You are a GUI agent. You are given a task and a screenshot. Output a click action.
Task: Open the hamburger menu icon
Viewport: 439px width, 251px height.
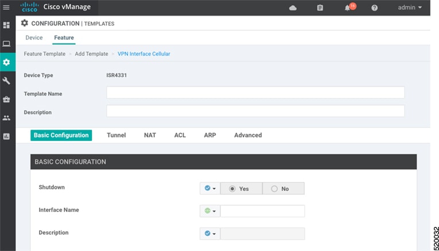pos(6,7)
